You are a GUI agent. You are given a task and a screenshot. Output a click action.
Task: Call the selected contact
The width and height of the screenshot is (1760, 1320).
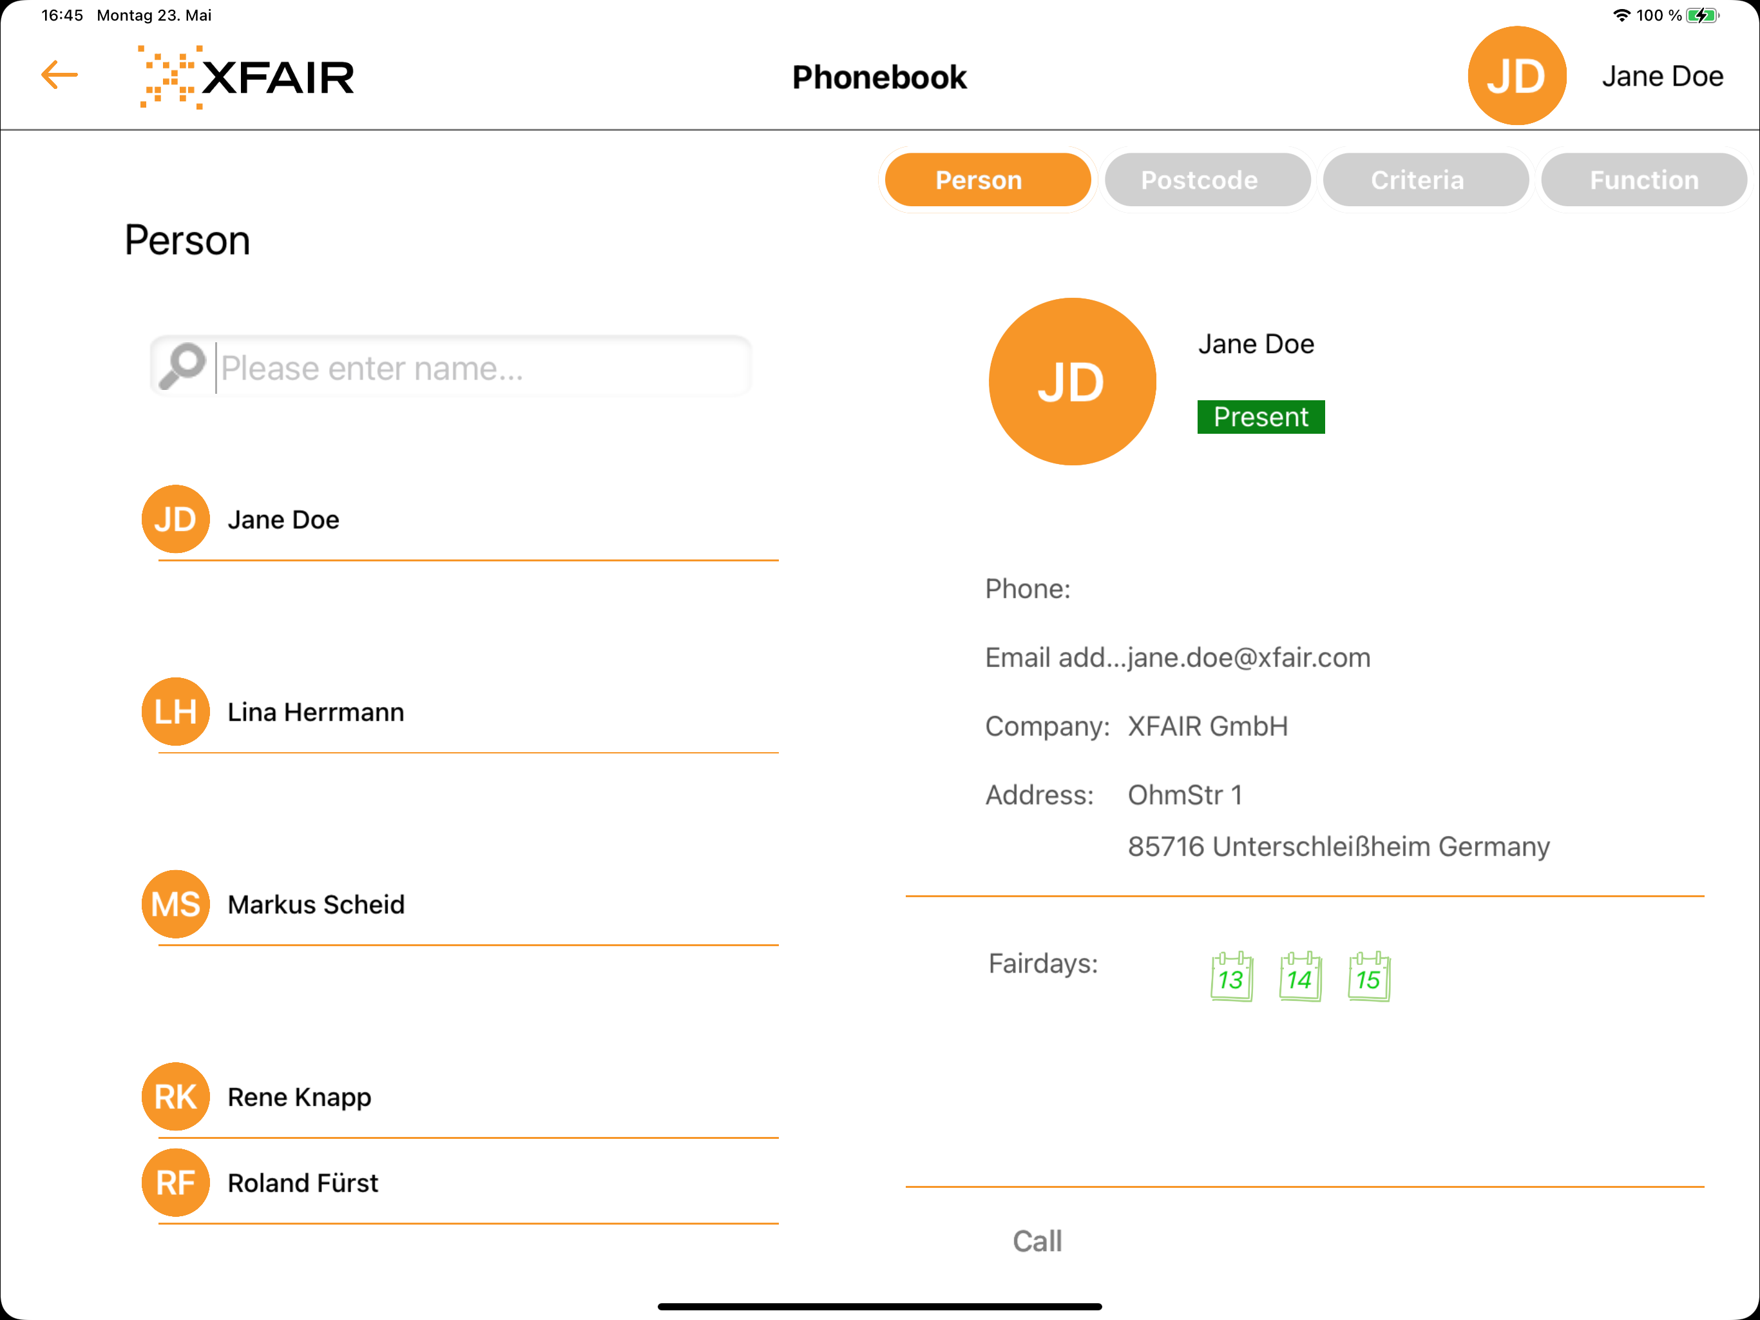(x=1037, y=1241)
